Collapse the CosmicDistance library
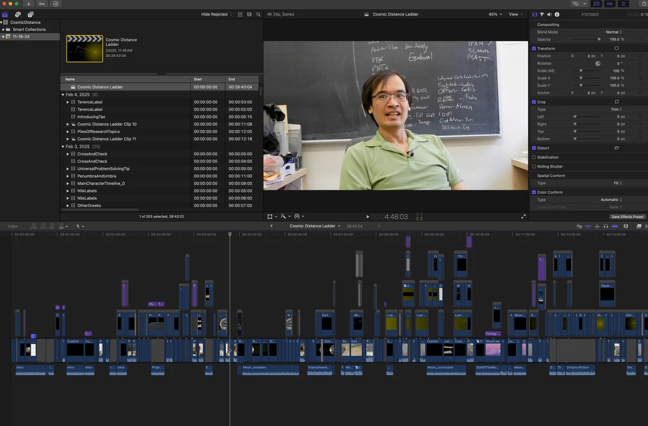The image size is (648, 426). pos(2,23)
